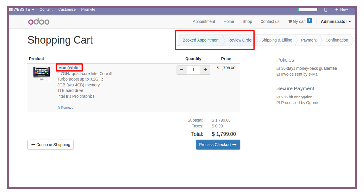
Task: Open the iMac (White) product link
Action: click(x=69, y=68)
